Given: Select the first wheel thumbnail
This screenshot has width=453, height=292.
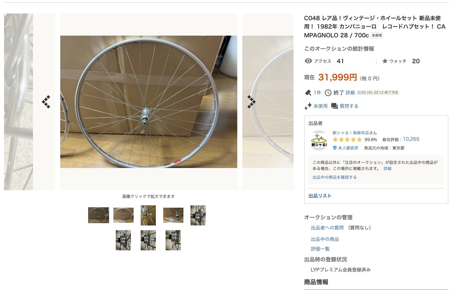Looking at the screenshot, I should pos(99,215).
